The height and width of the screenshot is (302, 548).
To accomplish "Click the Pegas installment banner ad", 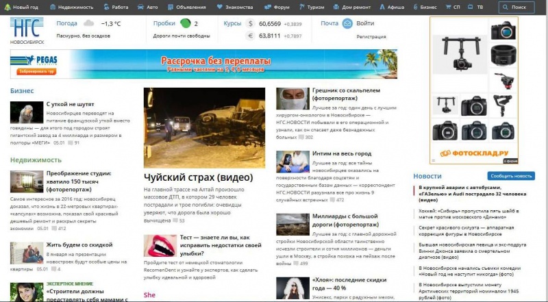I will tap(203, 64).
